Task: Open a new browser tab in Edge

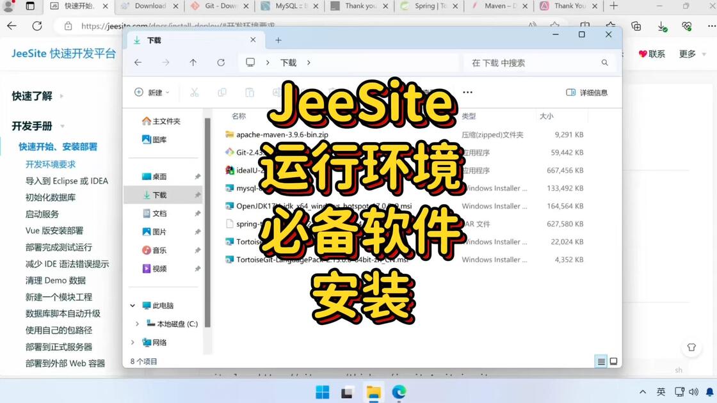Action: click(614, 6)
